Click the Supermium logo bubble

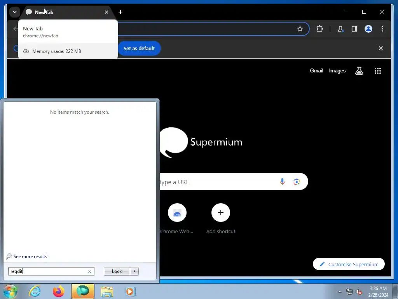click(x=173, y=142)
